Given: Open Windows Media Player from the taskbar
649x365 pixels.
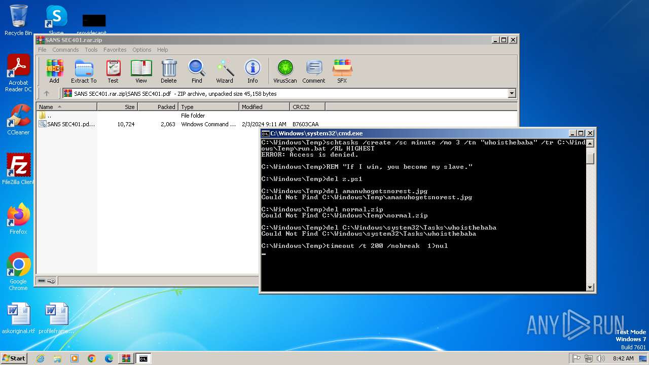Looking at the screenshot, I should 75,358.
